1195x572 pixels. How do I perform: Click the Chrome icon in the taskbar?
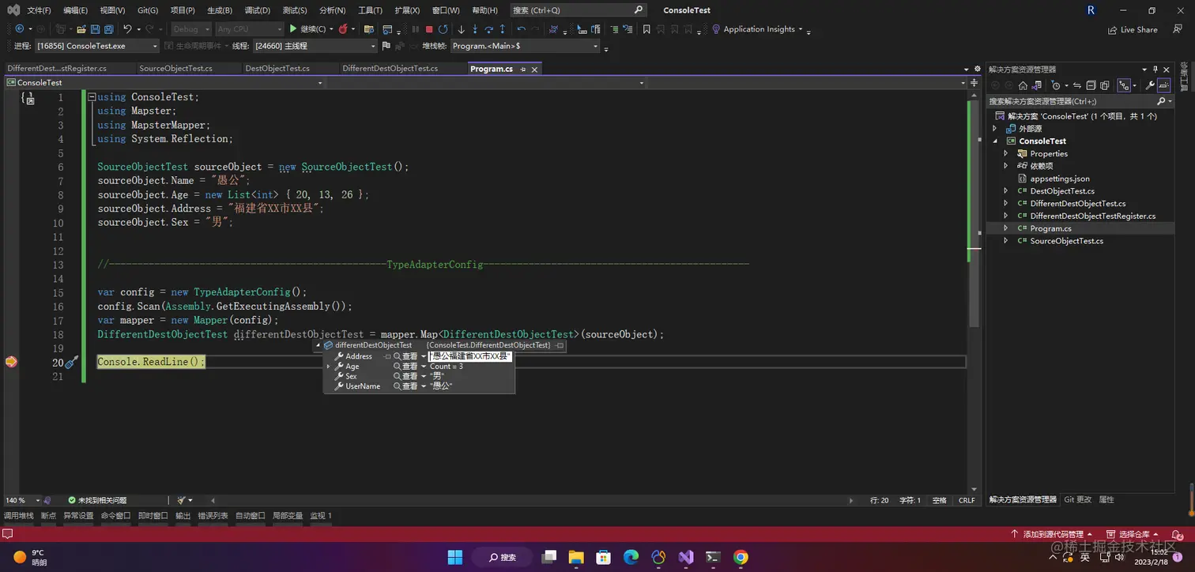[741, 557]
